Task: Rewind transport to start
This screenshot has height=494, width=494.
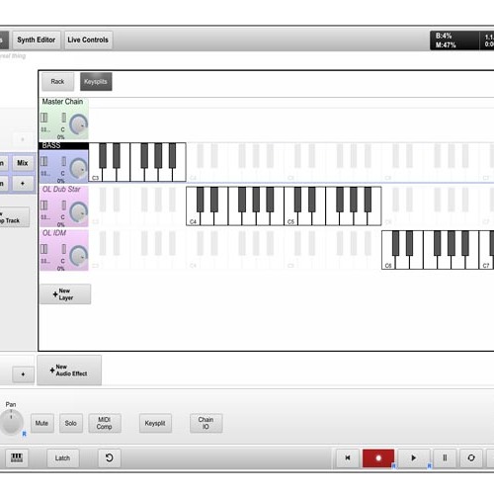Action: click(x=348, y=457)
